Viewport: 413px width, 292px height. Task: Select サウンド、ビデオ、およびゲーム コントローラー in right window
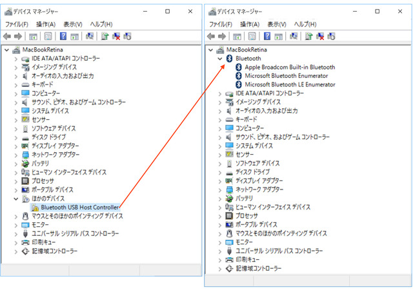tap(283, 137)
